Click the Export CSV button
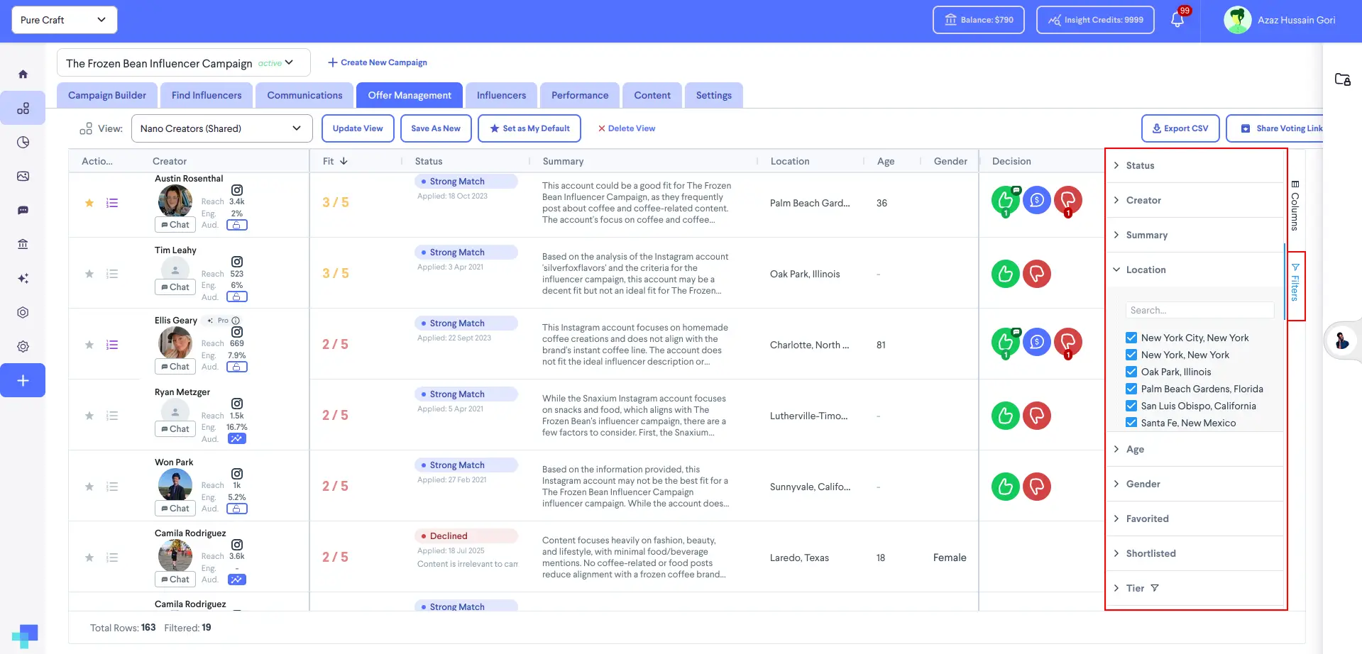Viewport: 1362px width, 654px height. [x=1180, y=128]
